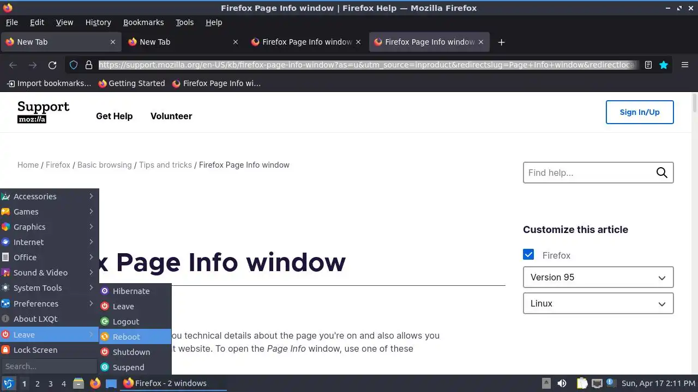Open the file manager taskbar launcher
This screenshot has height=392, width=698.
[x=79, y=383]
